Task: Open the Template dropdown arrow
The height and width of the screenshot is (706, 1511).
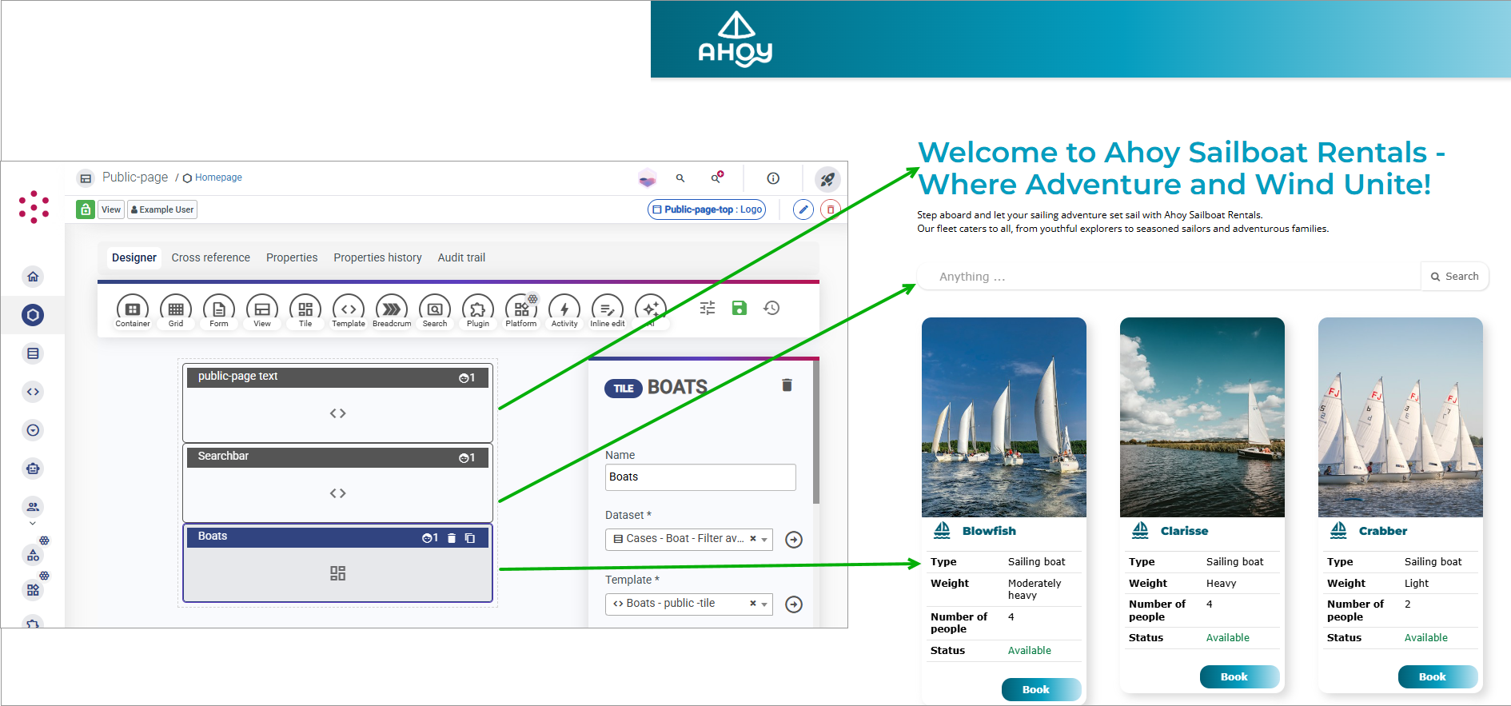Action: click(765, 604)
